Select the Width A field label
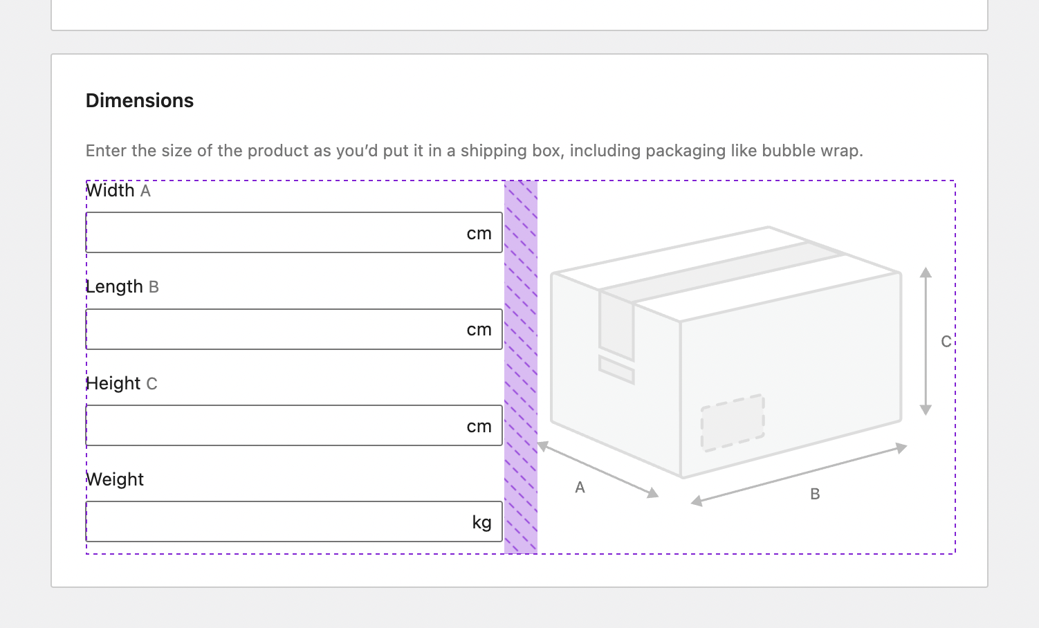1039x628 pixels. pyautogui.click(x=118, y=190)
